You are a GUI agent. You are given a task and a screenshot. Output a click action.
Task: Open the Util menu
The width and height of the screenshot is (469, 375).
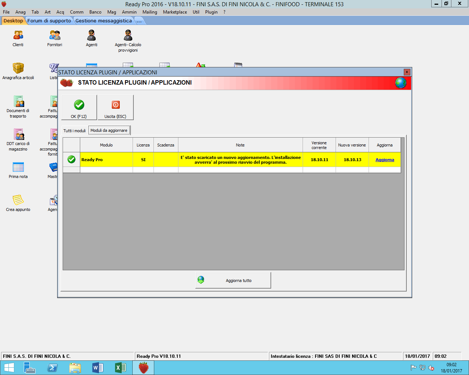click(196, 12)
